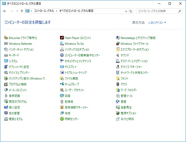Screen dimensions: 186x142
Task: Click the 電源オプション icon
Action: [x=118, y=113]
